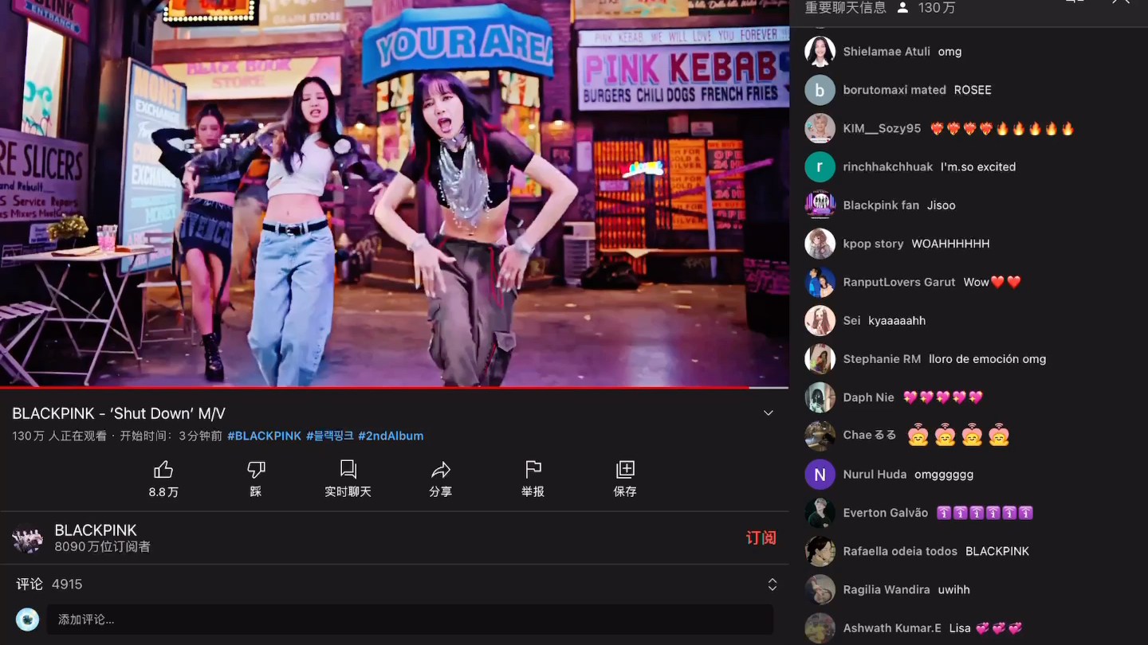This screenshot has height=645, width=1148.
Task: Open borutomaxi mated's avatar
Action: pos(820,90)
